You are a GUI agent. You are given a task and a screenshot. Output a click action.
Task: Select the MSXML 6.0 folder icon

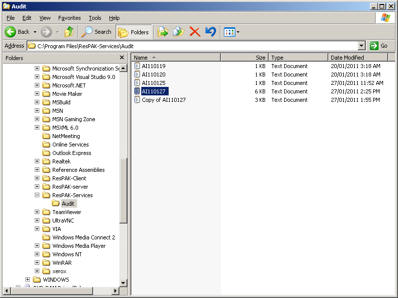(x=46, y=128)
